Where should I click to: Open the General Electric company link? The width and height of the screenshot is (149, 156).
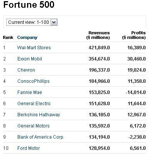(34, 104)
